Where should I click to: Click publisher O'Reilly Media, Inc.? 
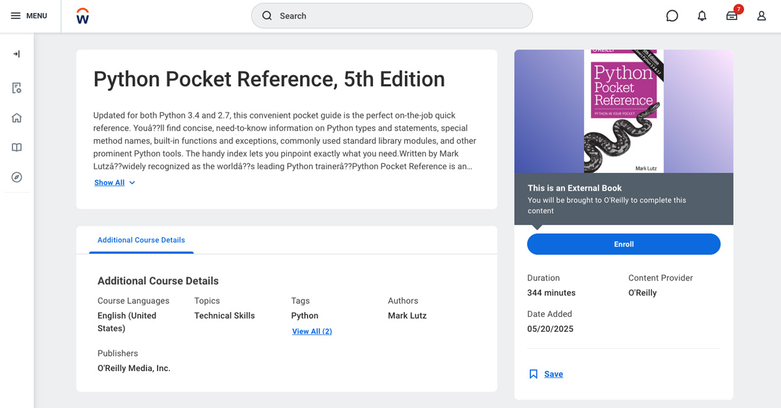point(134,368)
